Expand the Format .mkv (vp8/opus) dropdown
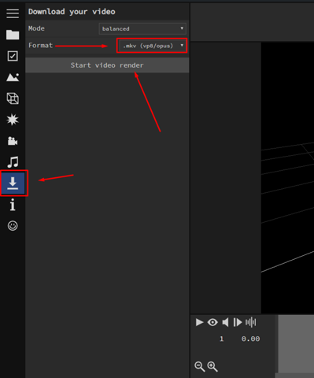 click(x=152, y=46)
